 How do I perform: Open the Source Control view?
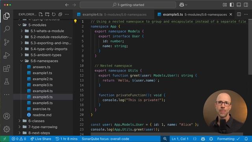7,42
